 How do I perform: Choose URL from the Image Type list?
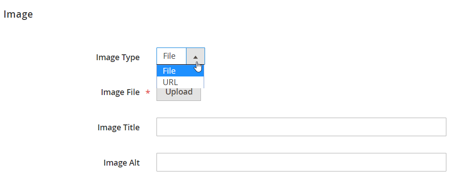point(180,82)
